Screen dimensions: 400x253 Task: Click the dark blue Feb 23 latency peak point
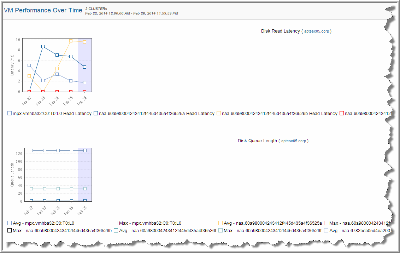point(43,46)
